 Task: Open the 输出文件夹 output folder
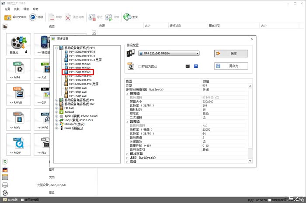(15, 17)
